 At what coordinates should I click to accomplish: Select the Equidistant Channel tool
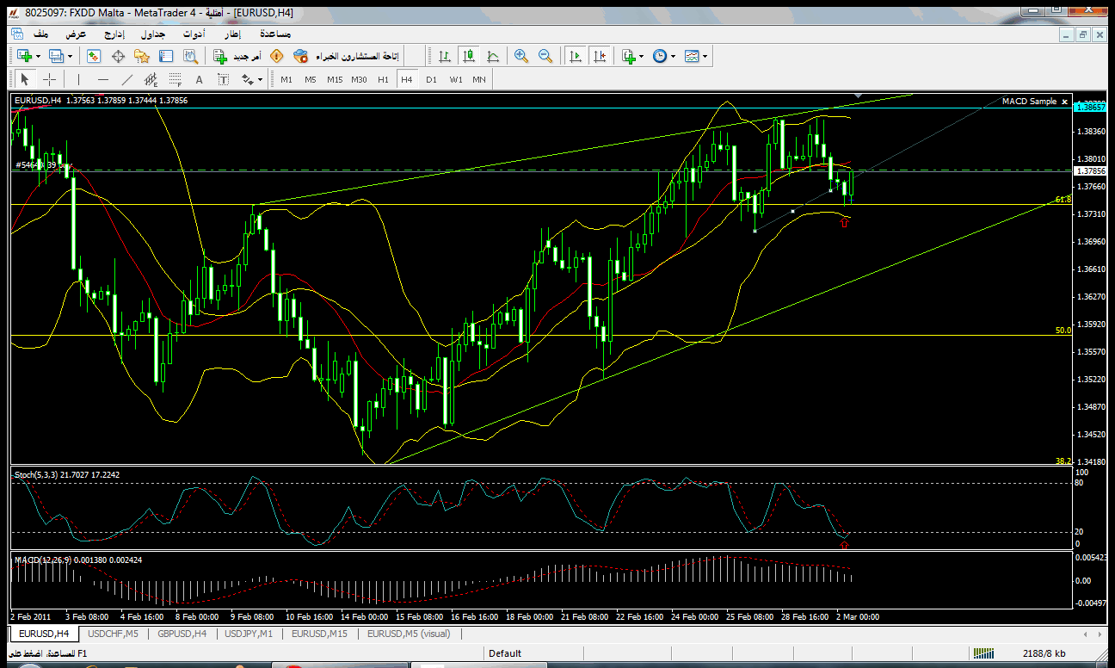click(151, 79)
